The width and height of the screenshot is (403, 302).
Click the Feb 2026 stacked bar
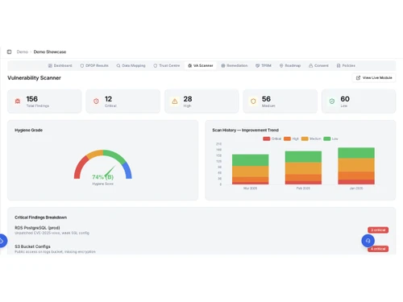(x=303, y=168)
